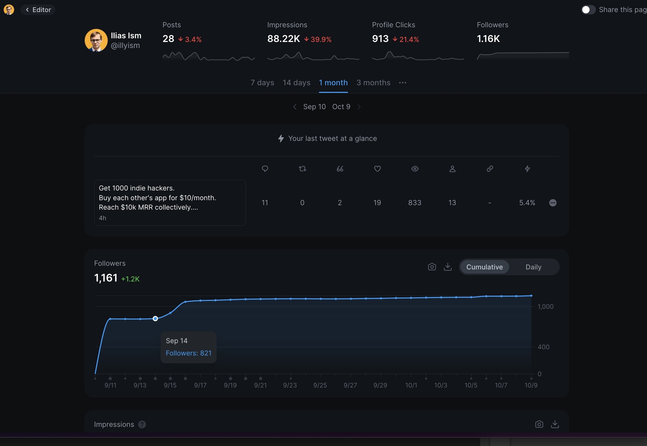Select the 3 months time range
Image resolution: width=647 pixels, height=446 pixels.
click(x=373, y=83)
